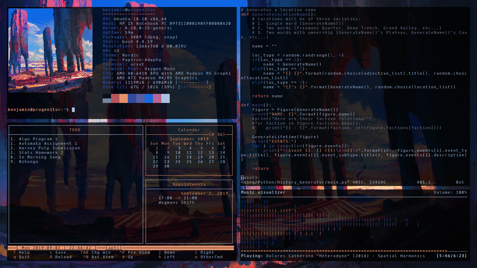Pick September 13 in the calendar
Viewport: 477px width, 268px height.
(x=211, y=152)
